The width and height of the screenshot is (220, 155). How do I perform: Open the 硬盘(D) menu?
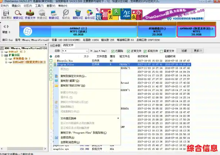(16, 6)
